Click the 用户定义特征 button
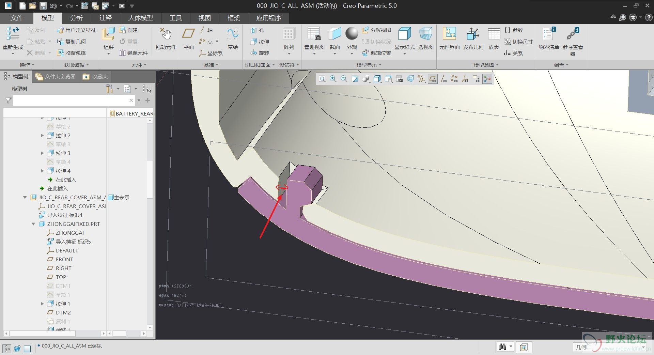This screenshot has height=355, width=654. [76, 30]
